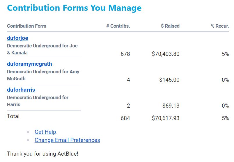
Task: Click the $69.13 raised amount
Action: point(171,106)
